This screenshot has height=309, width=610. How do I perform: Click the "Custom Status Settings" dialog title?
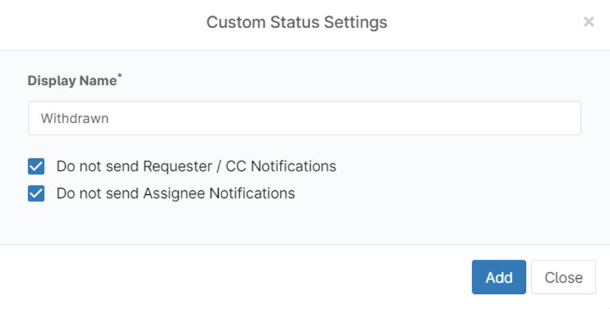[296, 22]
